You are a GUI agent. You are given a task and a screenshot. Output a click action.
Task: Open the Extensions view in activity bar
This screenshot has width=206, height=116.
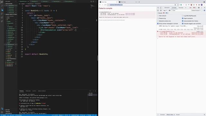(x=2, y=17)
